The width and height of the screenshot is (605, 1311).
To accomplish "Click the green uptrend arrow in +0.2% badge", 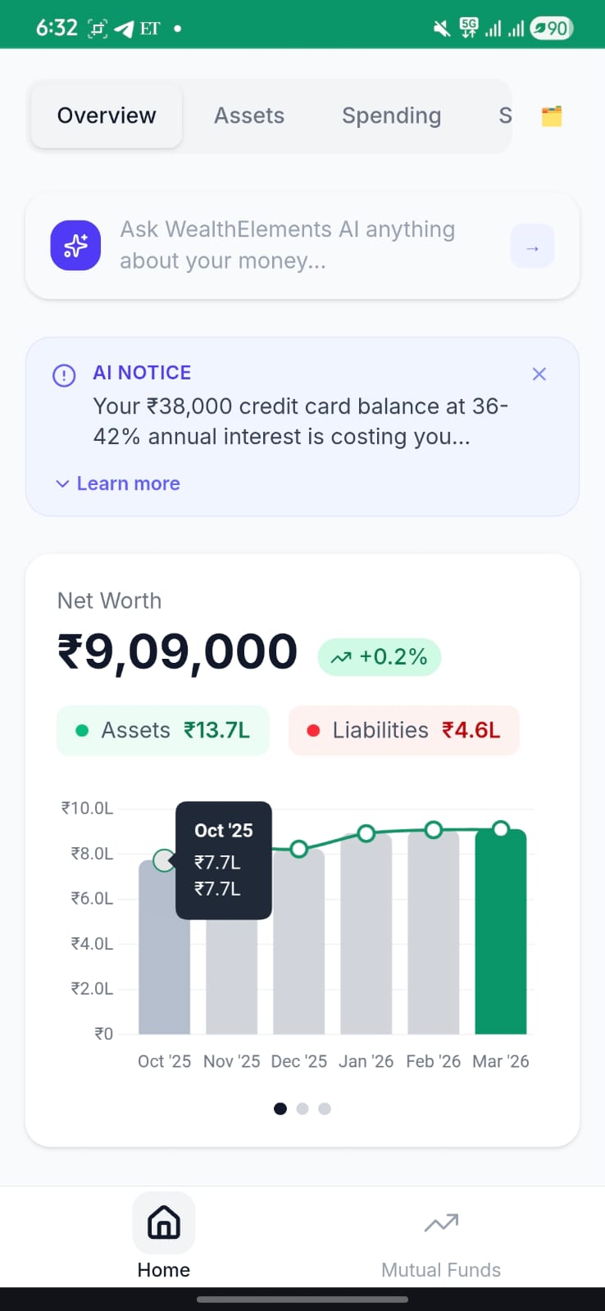I will 342,656.
